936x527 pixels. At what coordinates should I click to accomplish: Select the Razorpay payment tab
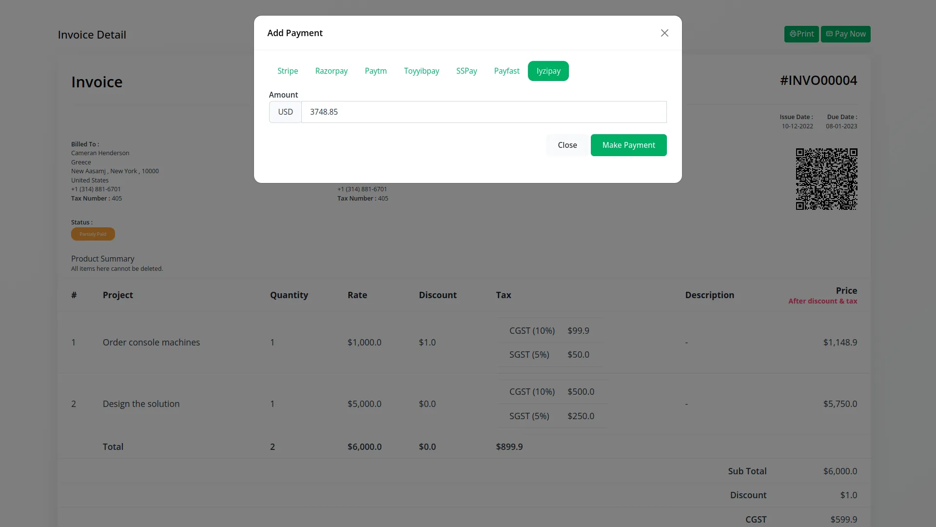pos(331,71)
